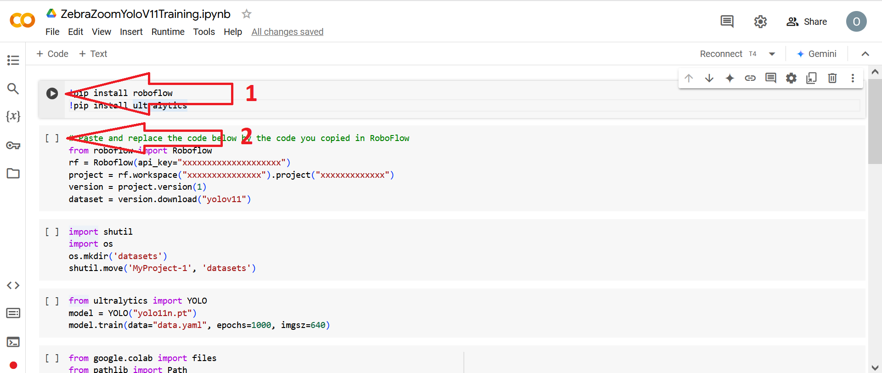Delete the selected cell
Image resolution: width=882 pixels, height=373 pixels.
pos(832,78)
